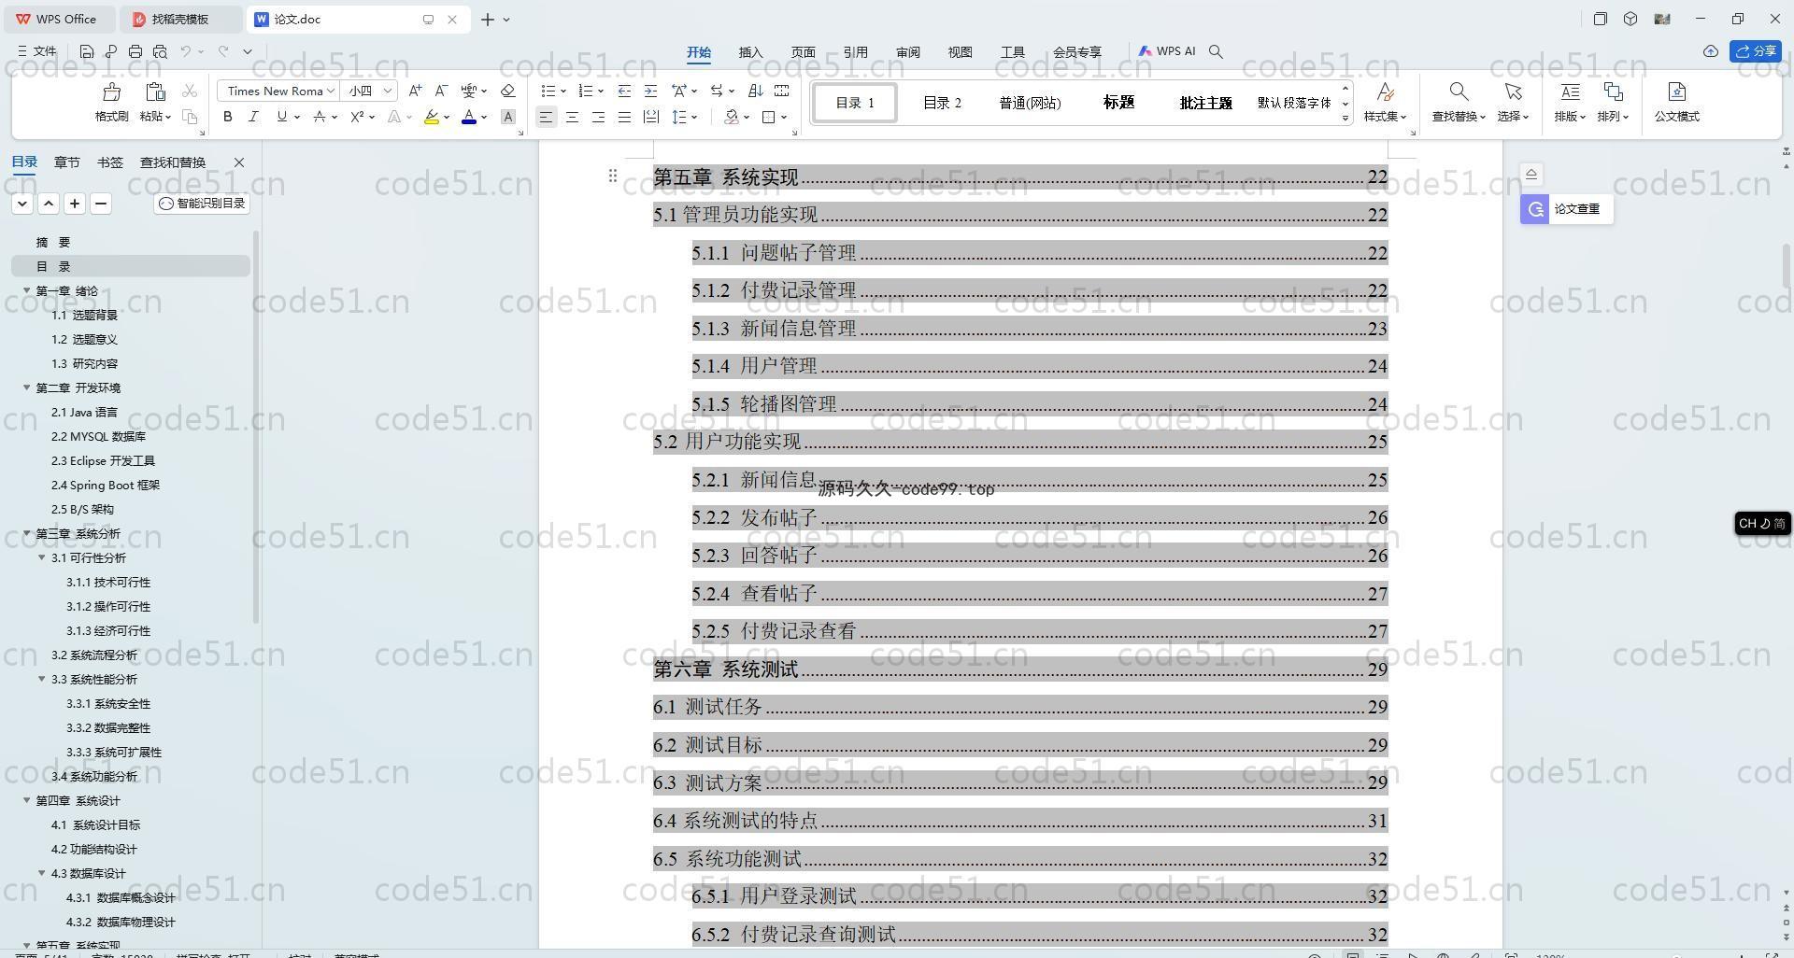Apply the 目录 2 style
This screenshot has height=958, width=1794.
(942, 103)
